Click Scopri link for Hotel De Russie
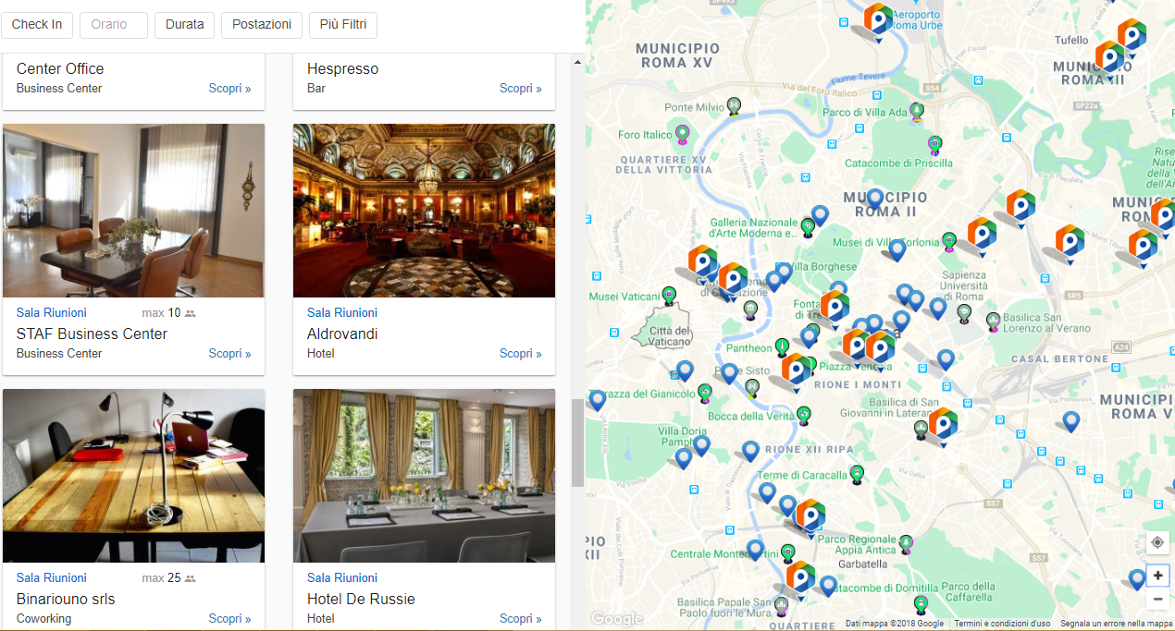Image resolution: width=1175 pixels, height=631 pixels. tap(521, 619)
